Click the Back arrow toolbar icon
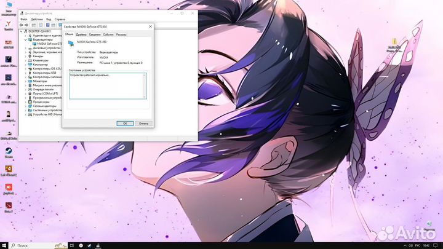 pyautogui.click(x=21, y=25)
